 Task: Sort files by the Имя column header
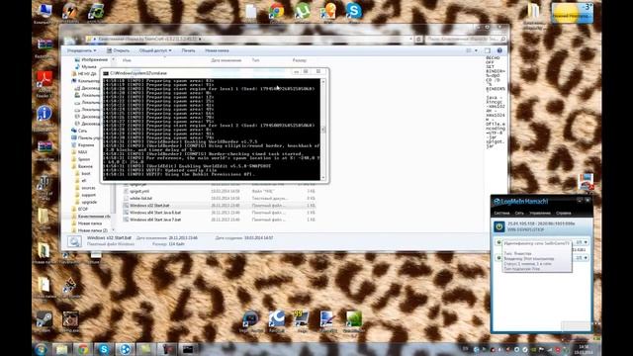click(127, 60)
